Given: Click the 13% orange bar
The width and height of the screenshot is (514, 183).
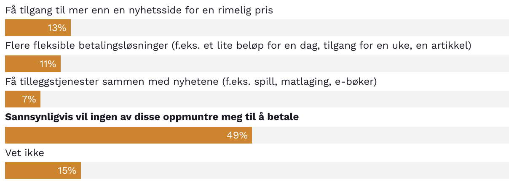Looking at the screenshot, I should [x=38, y=28].
